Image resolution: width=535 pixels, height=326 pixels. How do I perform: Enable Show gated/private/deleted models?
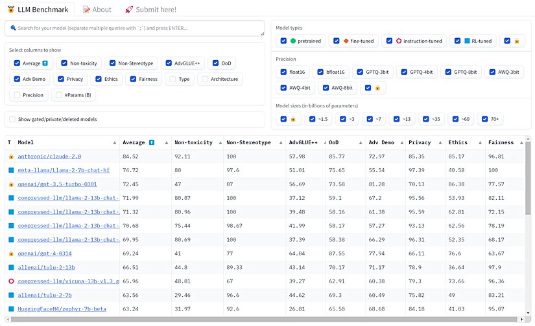[13, 120]
